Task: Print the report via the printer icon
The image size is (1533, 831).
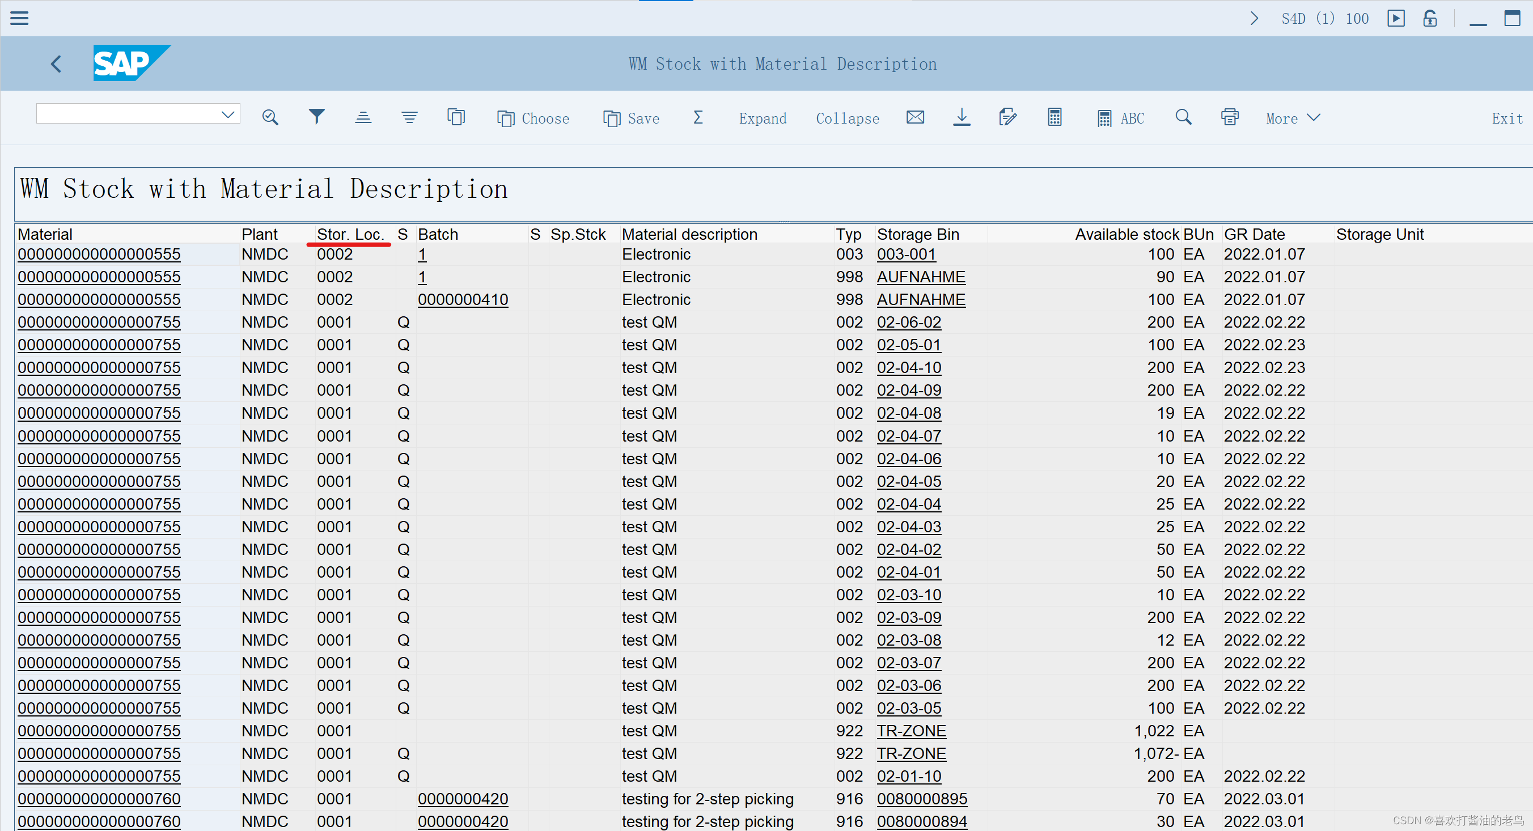Action: (x=1230, y=117)
